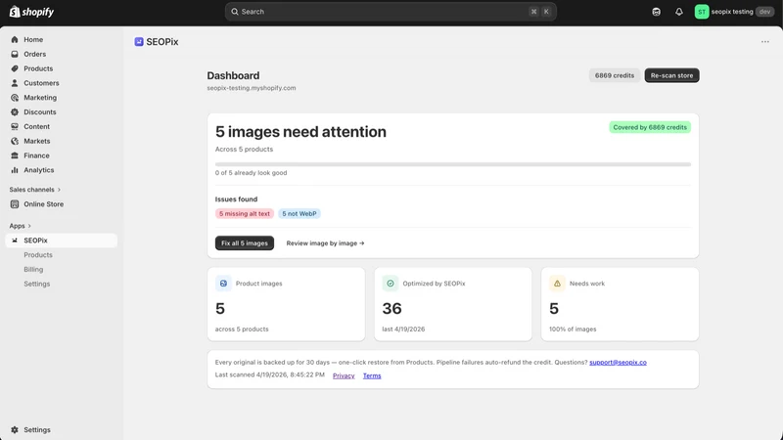Open SEOPix Products subpage
This screenshot has height=440, width=783.
click(38, 255)
